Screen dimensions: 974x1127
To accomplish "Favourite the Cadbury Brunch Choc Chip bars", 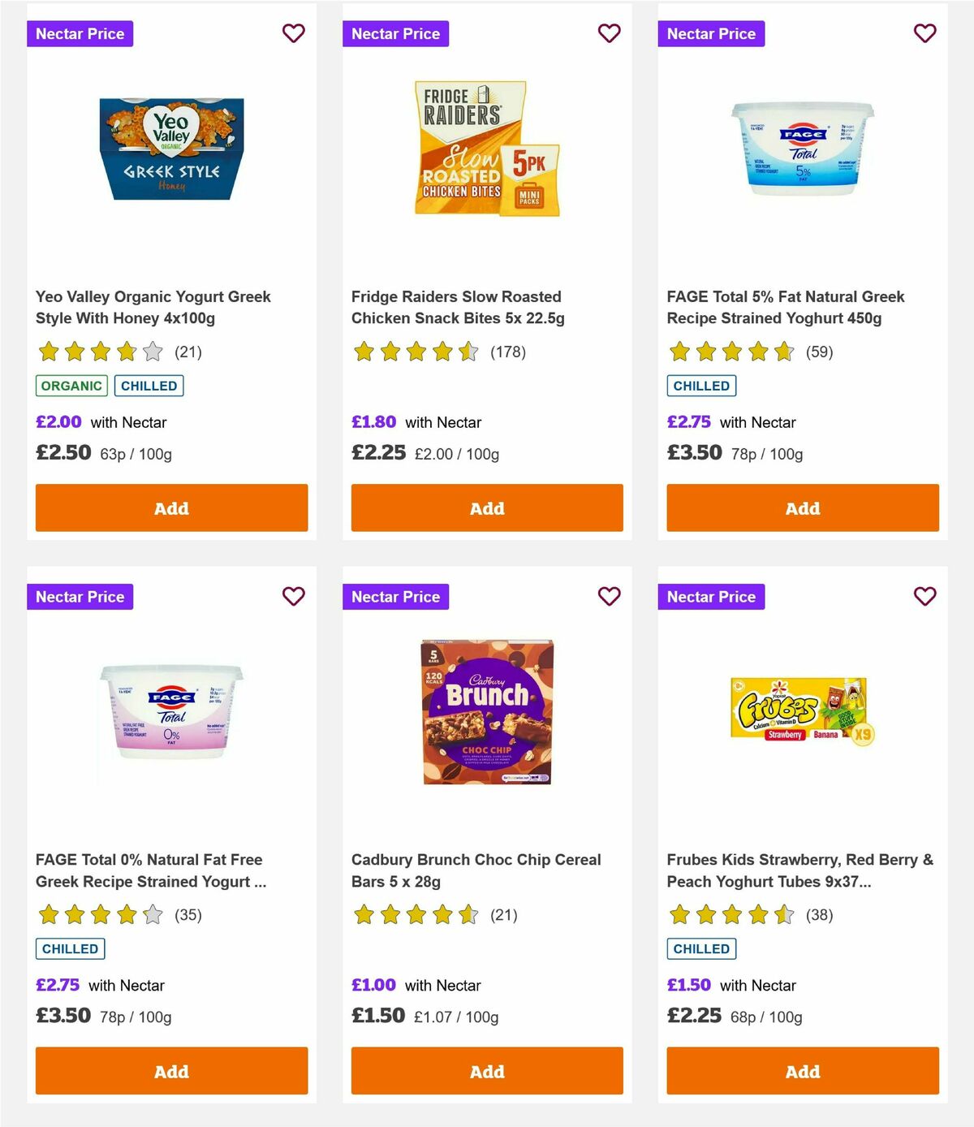I will pos(609,596).
